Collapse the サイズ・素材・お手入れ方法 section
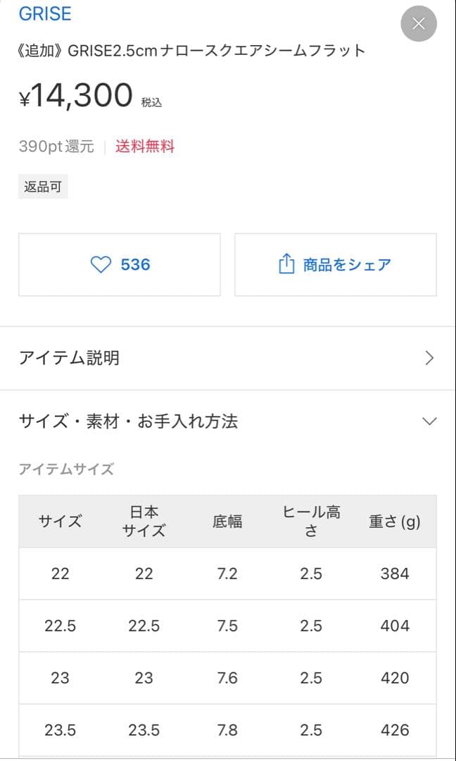 (x=228, y=421)
